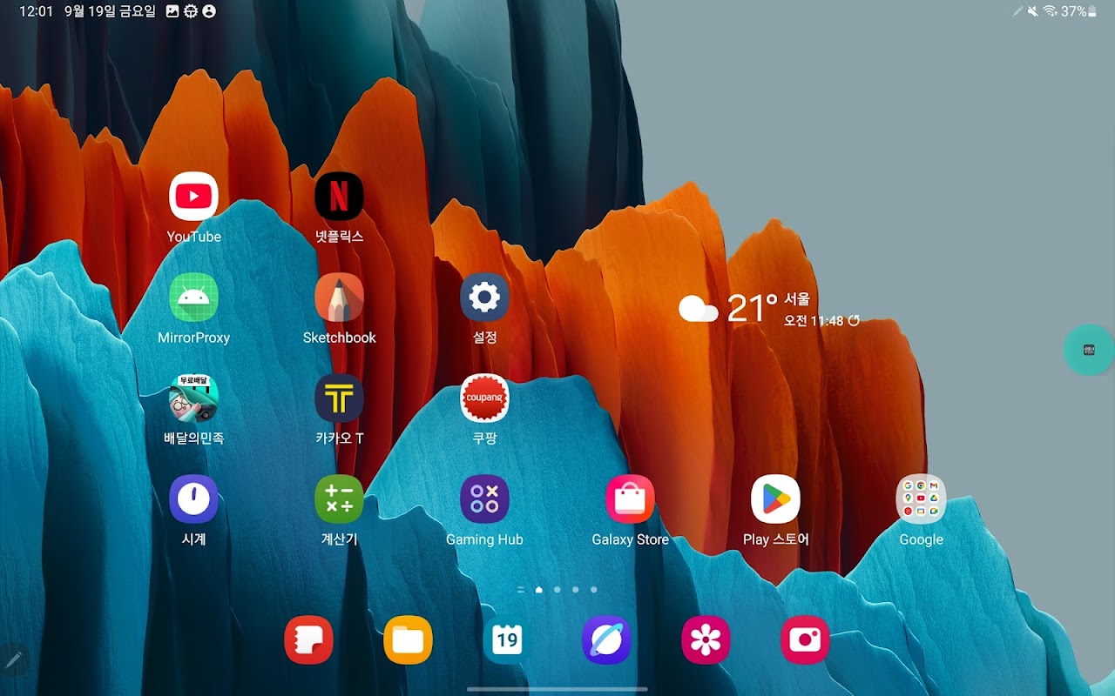Open the MirrorProxy app
Viewport: 1115px width, 696px height.
(193, 298)
